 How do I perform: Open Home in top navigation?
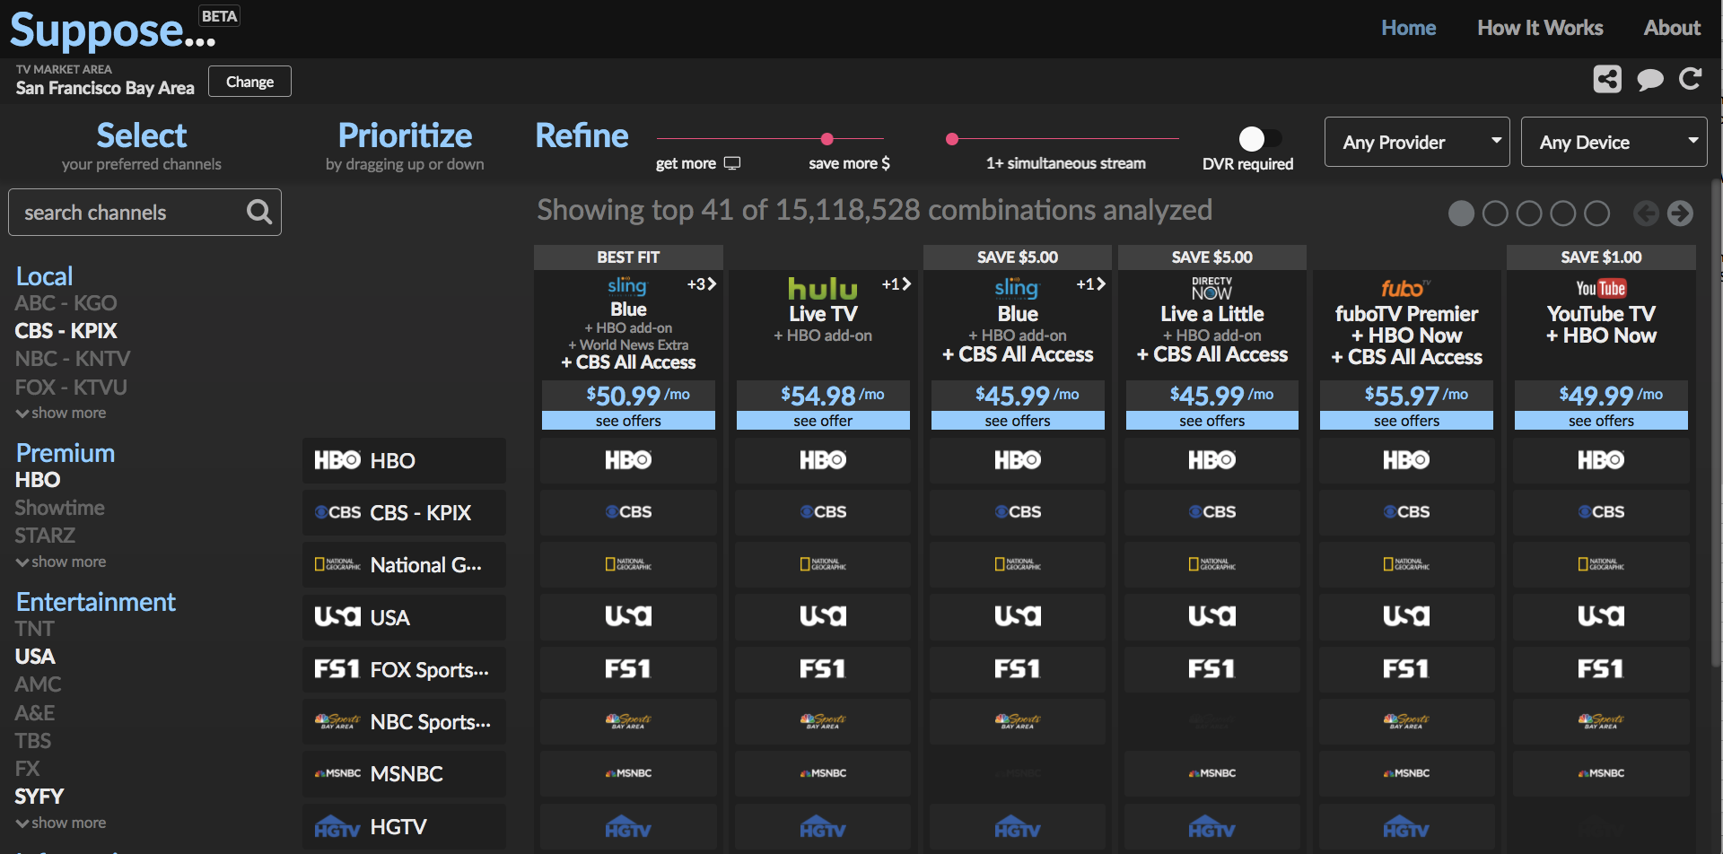pyautogui.click(x=1408, y=28)
